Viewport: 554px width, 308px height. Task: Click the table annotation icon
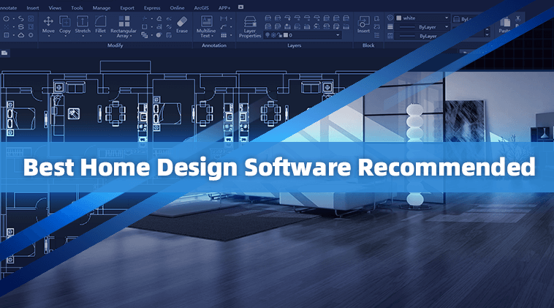click(224, 35)
